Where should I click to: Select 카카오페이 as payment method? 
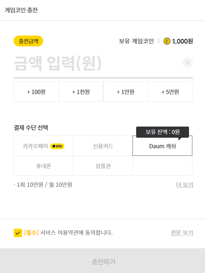click(36, 146)
